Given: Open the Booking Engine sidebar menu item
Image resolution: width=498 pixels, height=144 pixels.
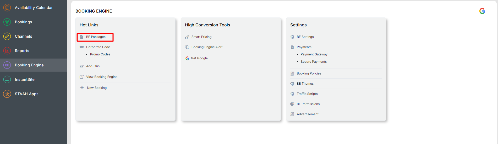Looking at the screenshot, I should click(x=29, y=65).
